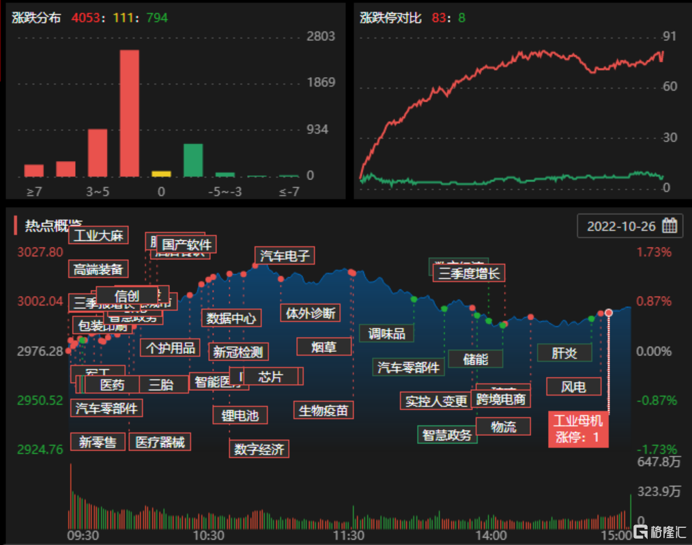Screen dimensions: 692x545
Task: Click the 10:30 time axis label
Action: pyautogui.click(x=208, y=535)
